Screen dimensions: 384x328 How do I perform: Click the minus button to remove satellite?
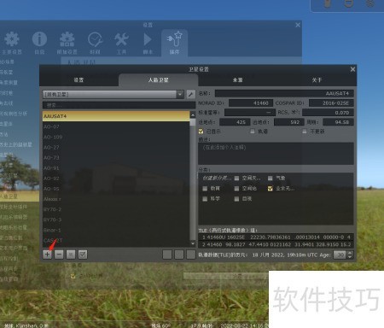(59, 255)
